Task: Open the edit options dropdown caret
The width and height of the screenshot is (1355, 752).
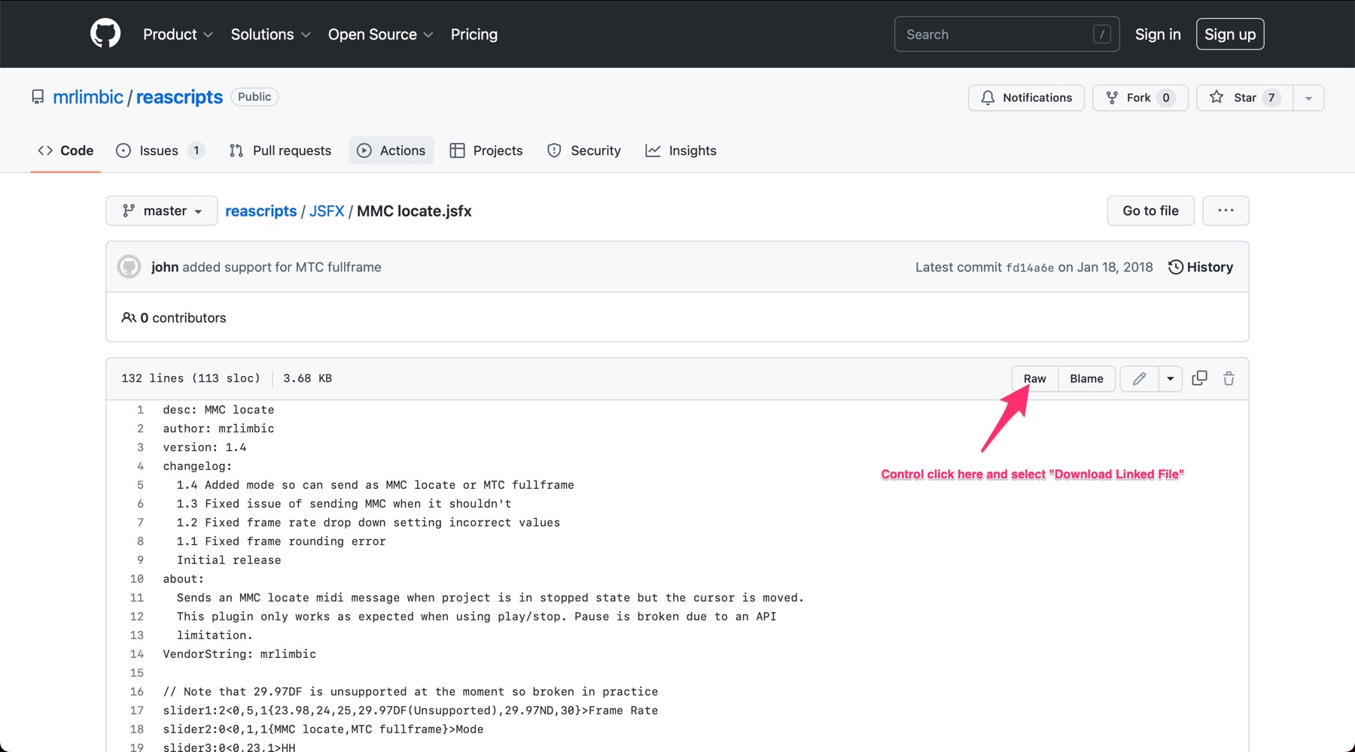Action: (1170, 378)
